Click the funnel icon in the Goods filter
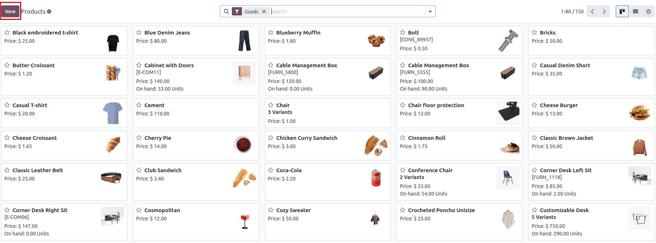The image size is (656, 243). point(237,12)
